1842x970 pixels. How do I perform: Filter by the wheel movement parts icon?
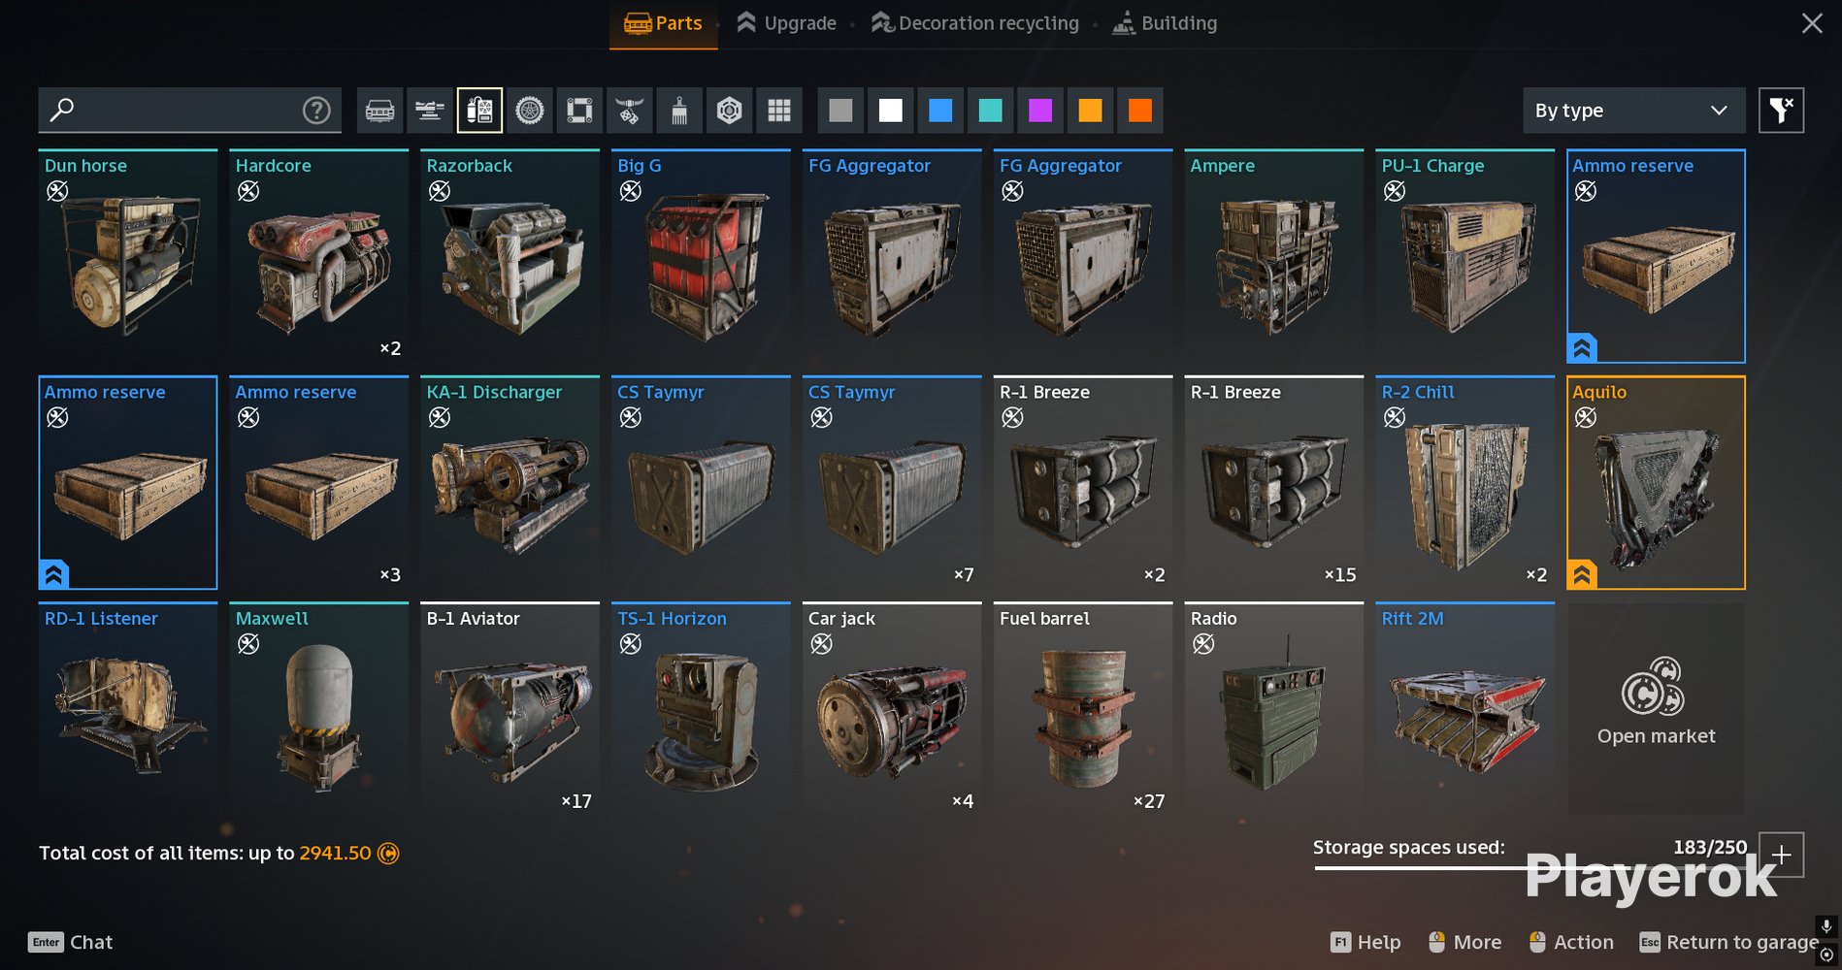coord(530,111)
